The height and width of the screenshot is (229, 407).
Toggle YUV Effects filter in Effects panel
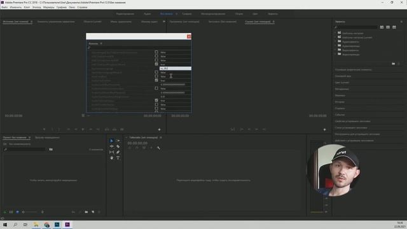(x=394, y=27)
